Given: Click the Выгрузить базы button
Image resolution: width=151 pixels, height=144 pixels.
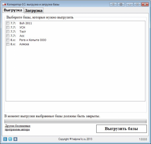Looking at the screenshot, I should (122, 129).
